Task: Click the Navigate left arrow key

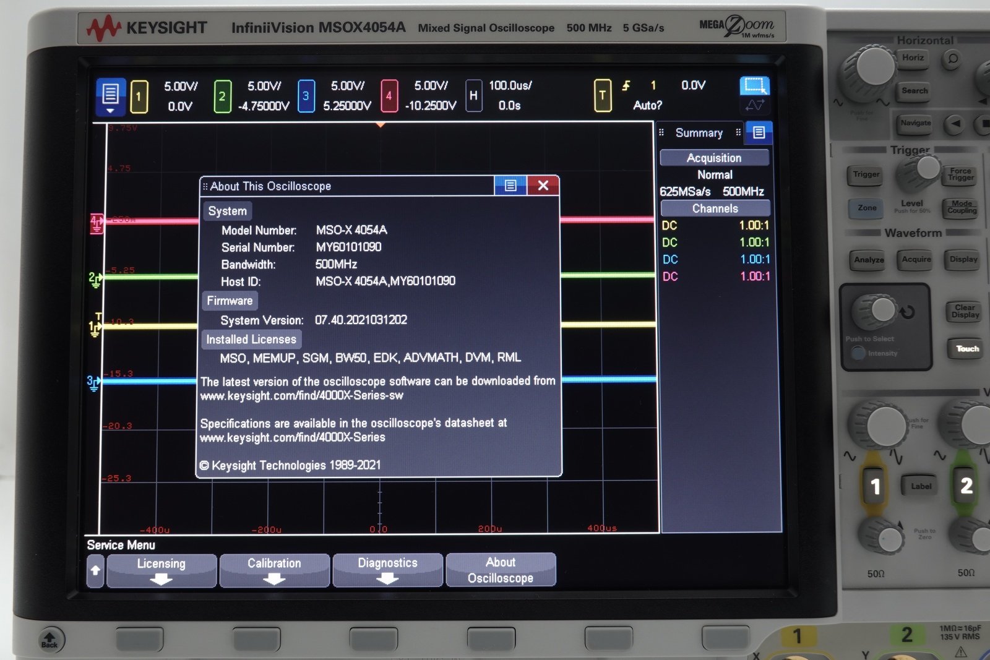Action: click(x=956, y=124)
